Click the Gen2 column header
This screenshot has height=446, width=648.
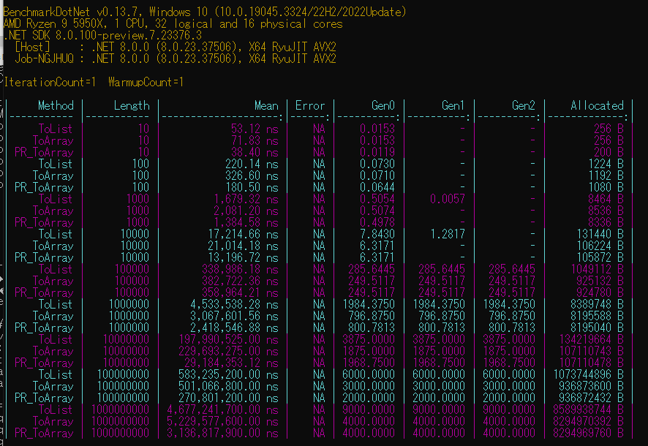pos(524,106)
